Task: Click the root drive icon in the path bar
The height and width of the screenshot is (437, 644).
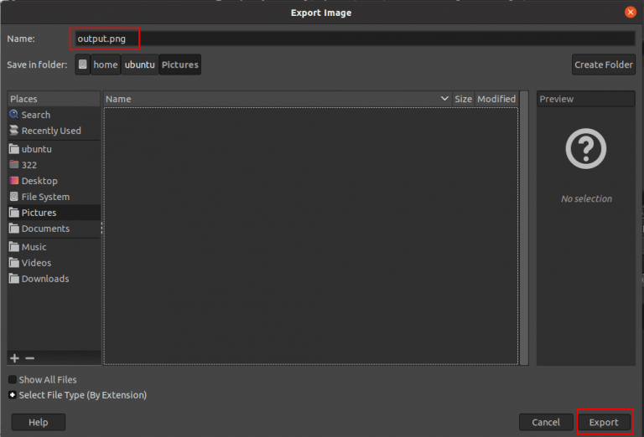Action: [x=82, y=64]
